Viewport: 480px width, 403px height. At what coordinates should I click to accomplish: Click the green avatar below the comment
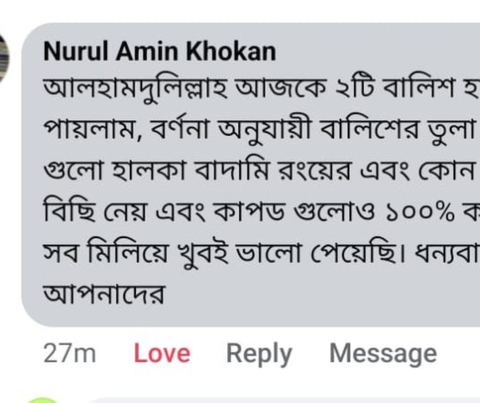pyautogui.click(x=43, y=399)
